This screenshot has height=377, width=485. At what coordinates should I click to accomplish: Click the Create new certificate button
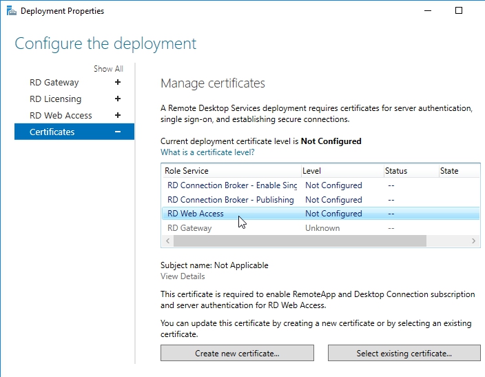(x=237, y=354)
